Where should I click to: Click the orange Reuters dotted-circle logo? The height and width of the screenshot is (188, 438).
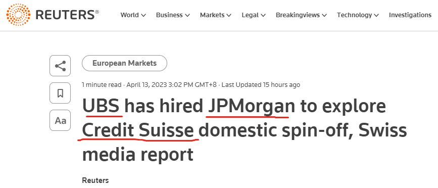(18, 15)
